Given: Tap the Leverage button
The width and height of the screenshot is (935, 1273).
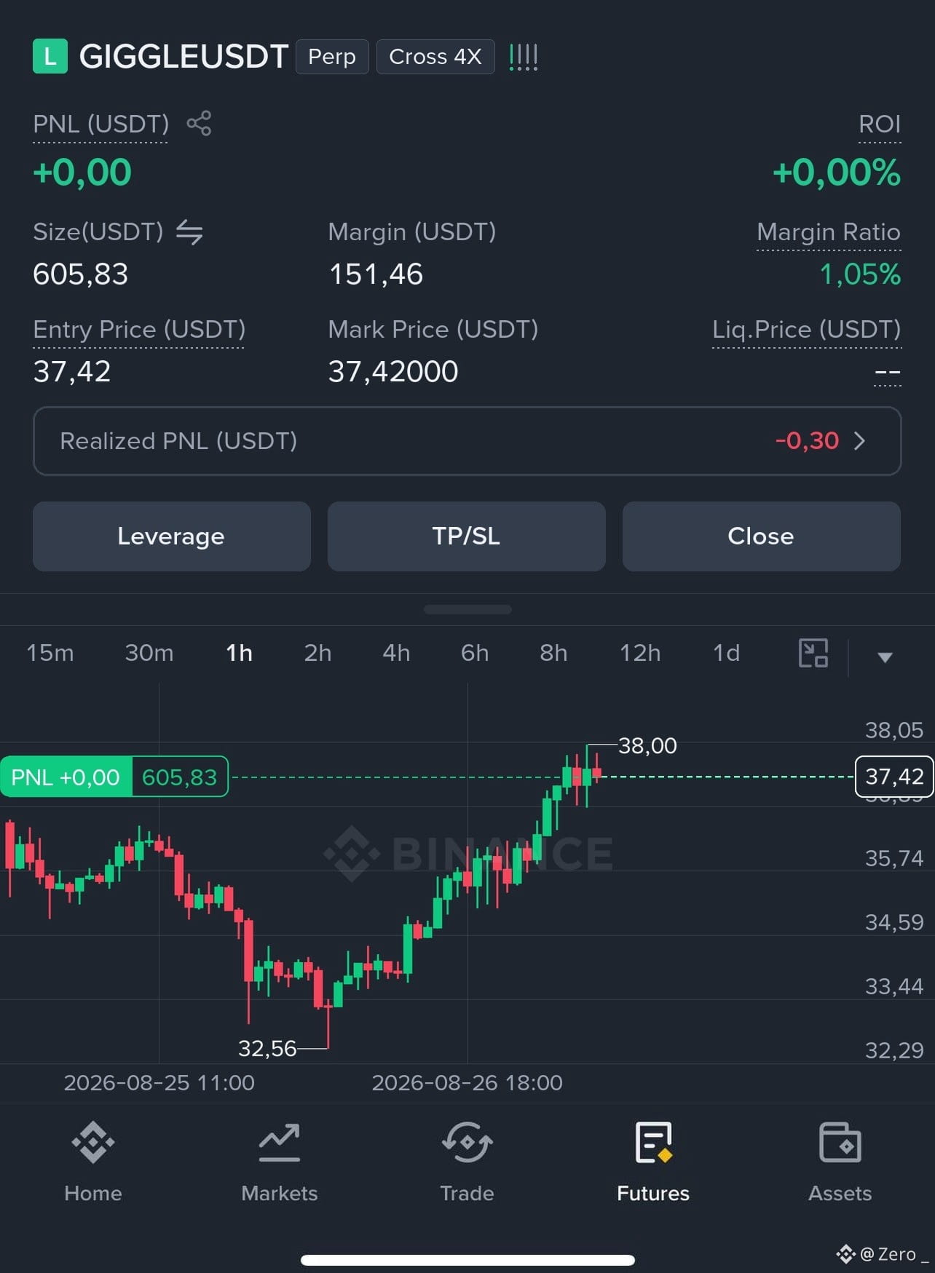Looking at the screenshot, I should (172, 536).
